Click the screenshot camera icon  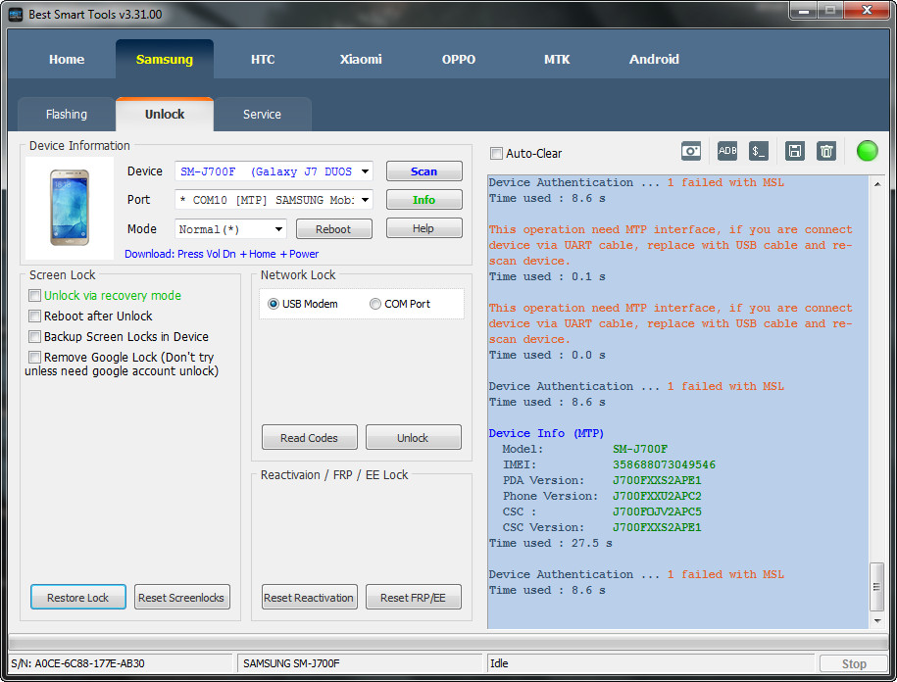tap(692, 151)
